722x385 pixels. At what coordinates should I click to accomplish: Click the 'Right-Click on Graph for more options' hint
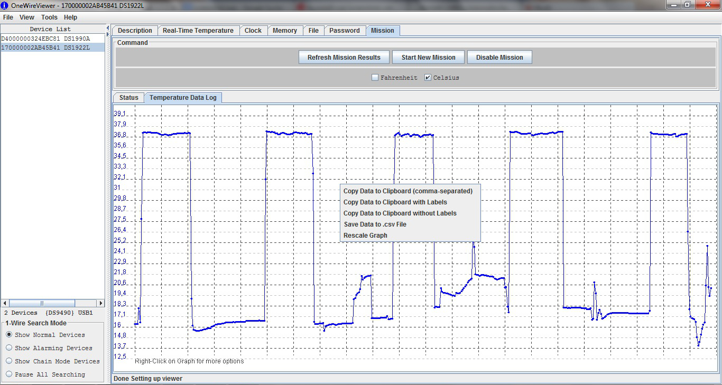(189, 361)
